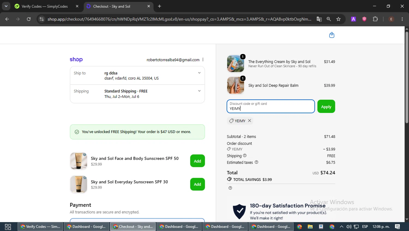Click the Everyday Sunscreen SPF 30 thumbnail
409x231 pixels.
point(79,184)
